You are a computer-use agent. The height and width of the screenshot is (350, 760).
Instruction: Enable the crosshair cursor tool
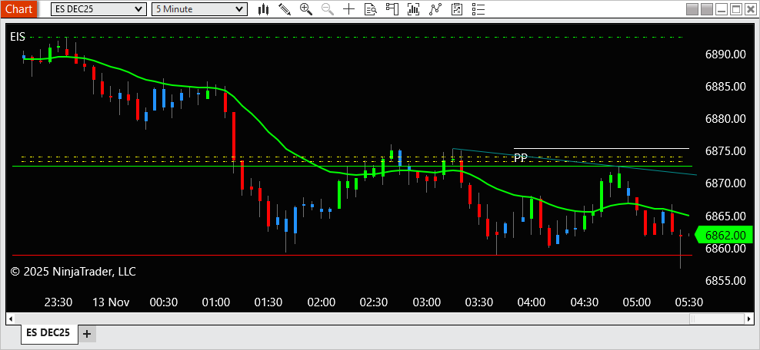click(x=348, y=8)
